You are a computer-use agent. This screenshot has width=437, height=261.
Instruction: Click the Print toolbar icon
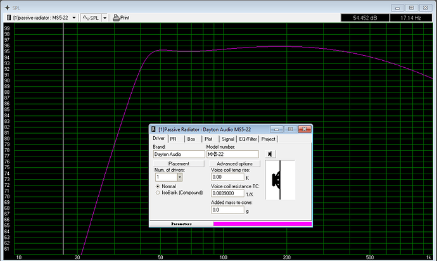click(117, 17)
